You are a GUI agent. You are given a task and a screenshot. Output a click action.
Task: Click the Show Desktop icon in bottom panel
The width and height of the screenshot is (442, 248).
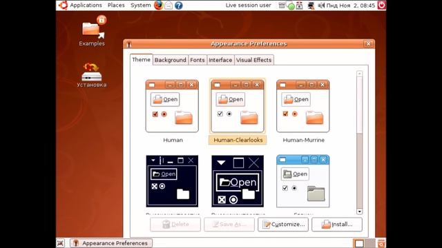[60, 243]
